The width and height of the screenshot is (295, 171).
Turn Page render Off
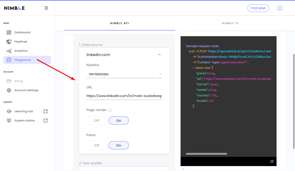tap(97, 121)
